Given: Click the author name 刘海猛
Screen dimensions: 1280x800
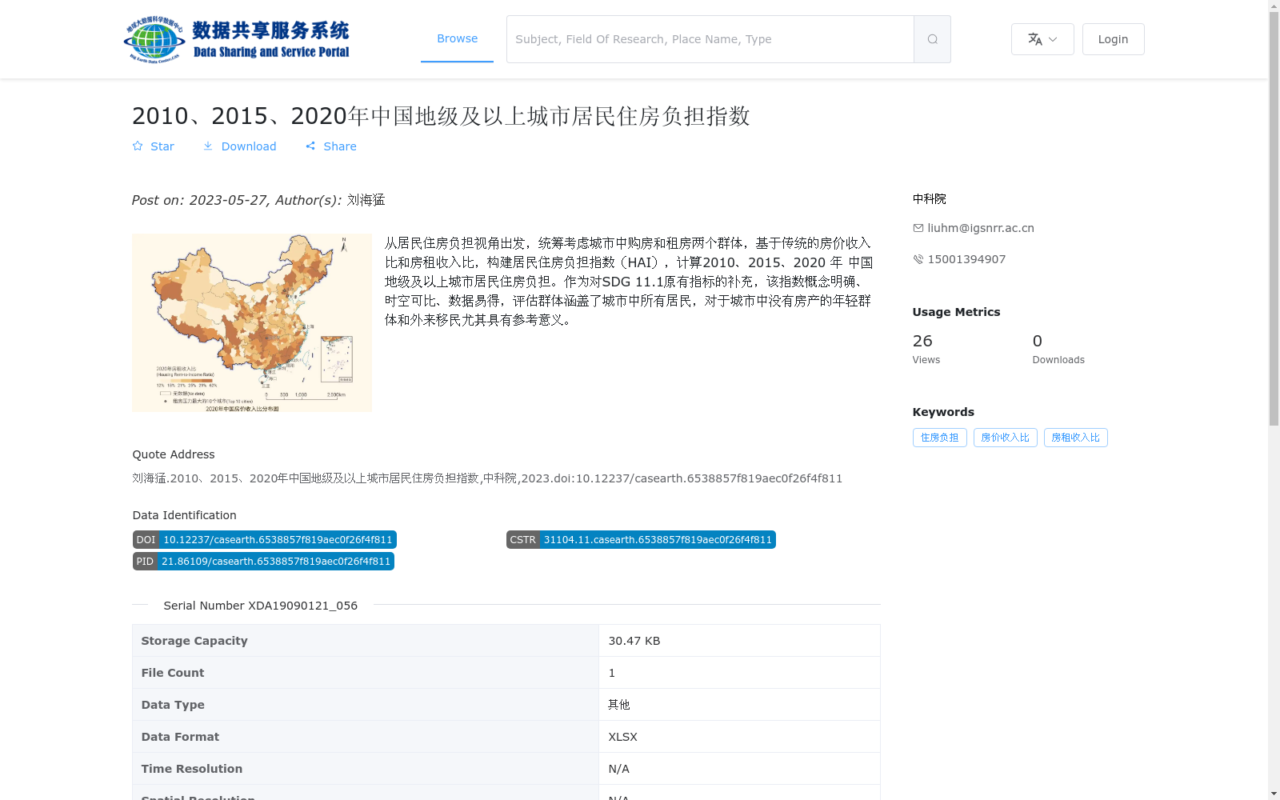Looking at the screenshot, I should click(x=366, y=200).
